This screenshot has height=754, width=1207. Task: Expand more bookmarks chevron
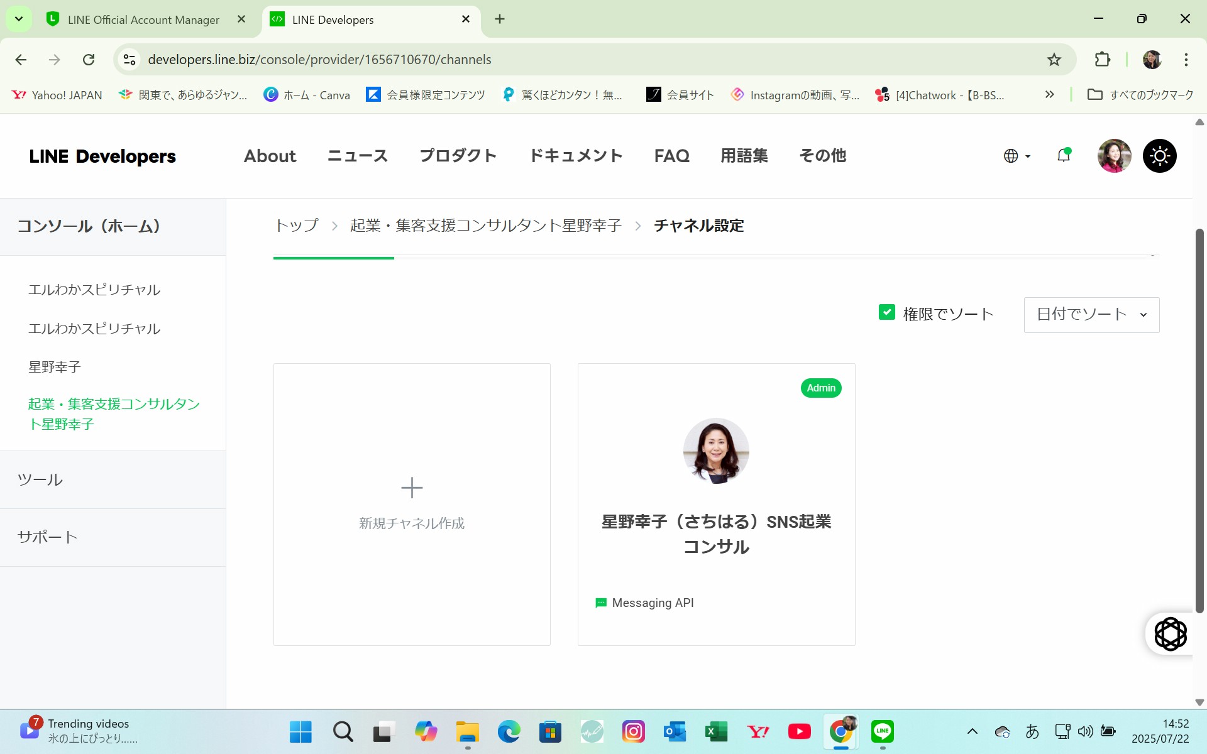pos(1049,95)
